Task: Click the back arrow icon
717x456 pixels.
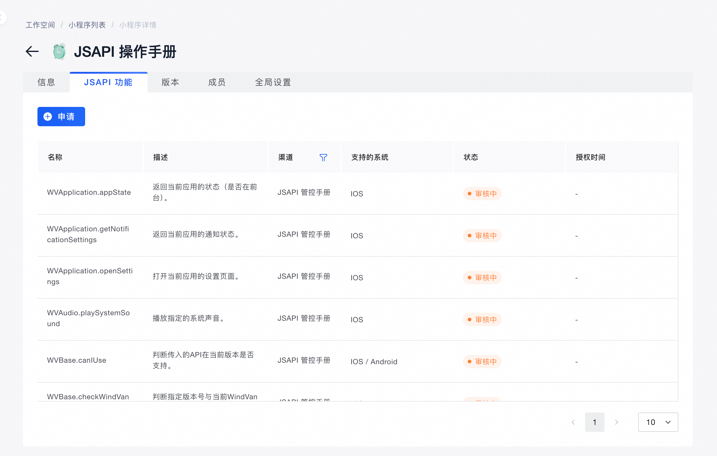Action: (32, 52)
